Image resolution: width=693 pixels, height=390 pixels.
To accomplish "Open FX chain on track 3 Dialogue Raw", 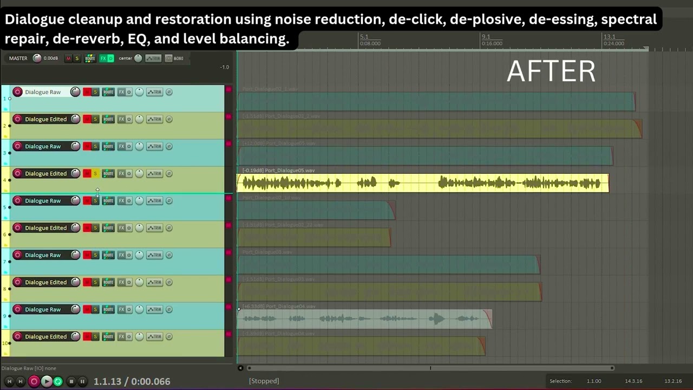I will point(121,146).
